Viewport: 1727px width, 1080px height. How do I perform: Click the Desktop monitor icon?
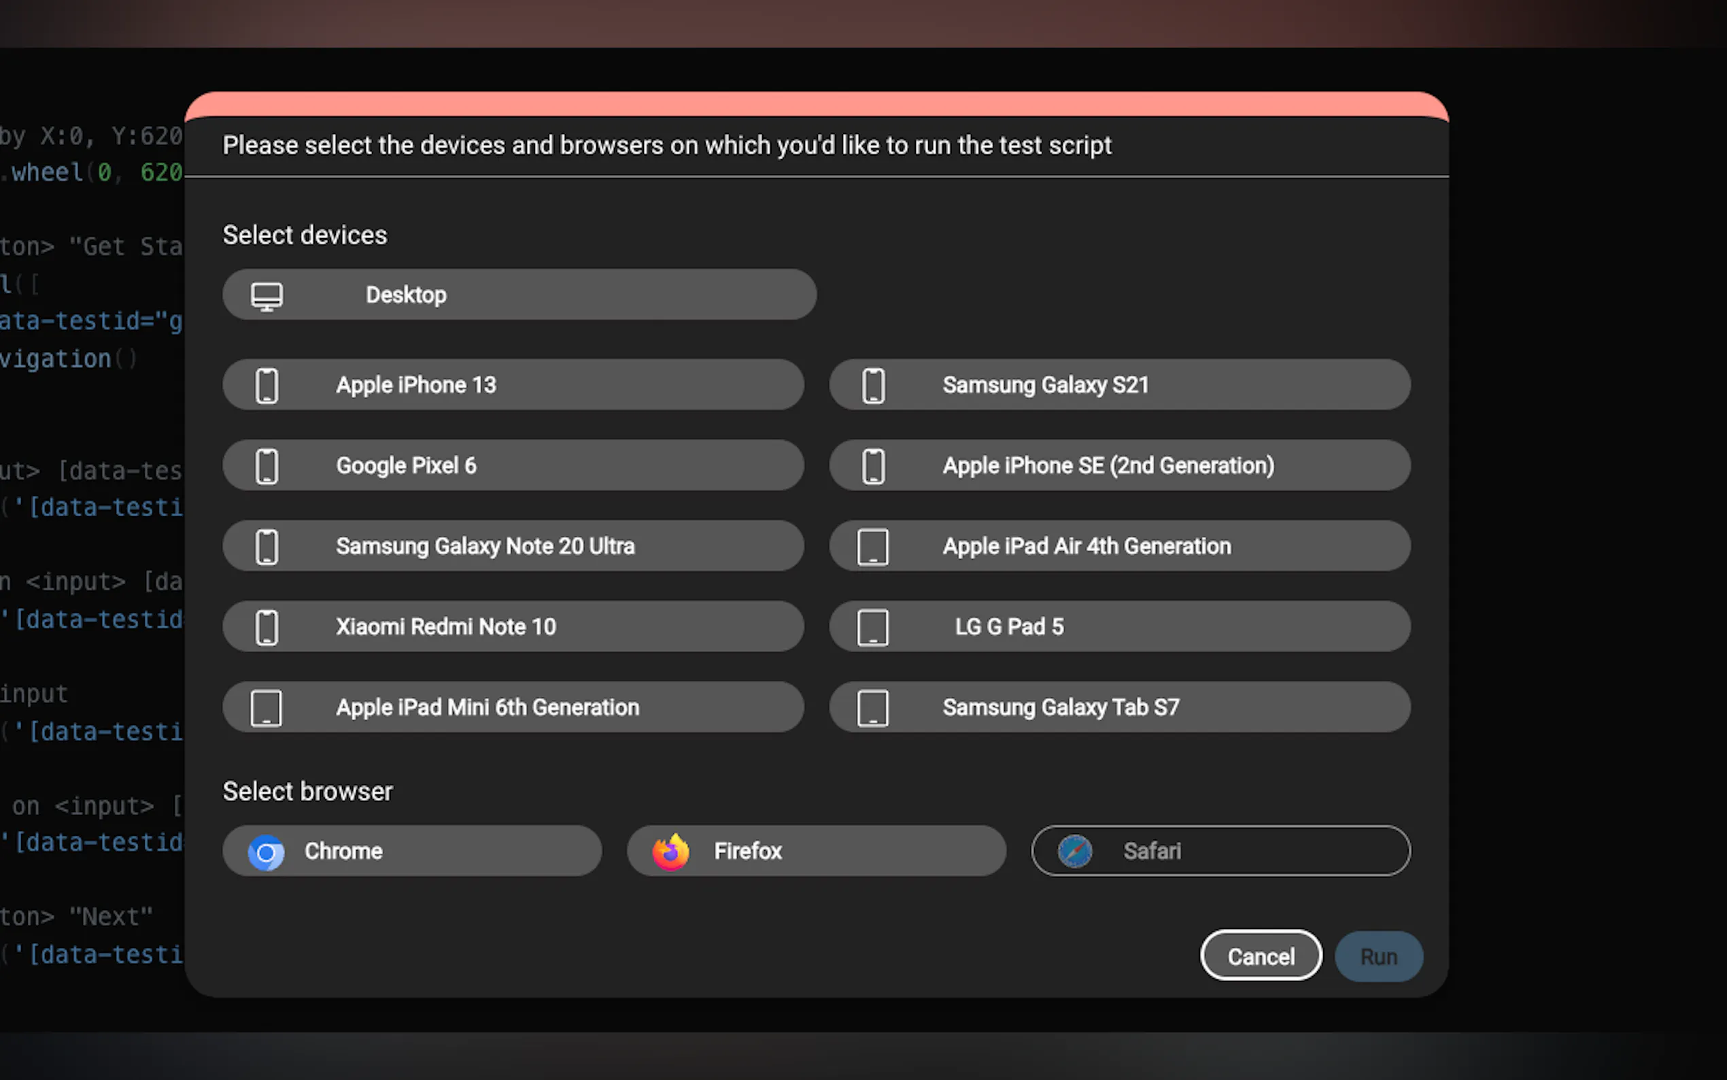tap(267, 296)
